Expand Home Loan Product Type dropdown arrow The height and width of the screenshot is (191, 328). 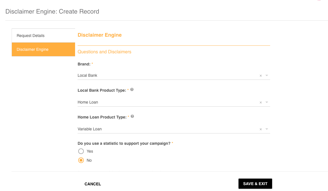pyautogui.click(x=267, y=129)
